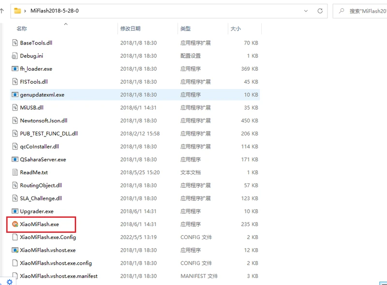Click the SLA_Challenge.dll file icon
Viewport: 387px width, 285px height.
click(15, 198)
